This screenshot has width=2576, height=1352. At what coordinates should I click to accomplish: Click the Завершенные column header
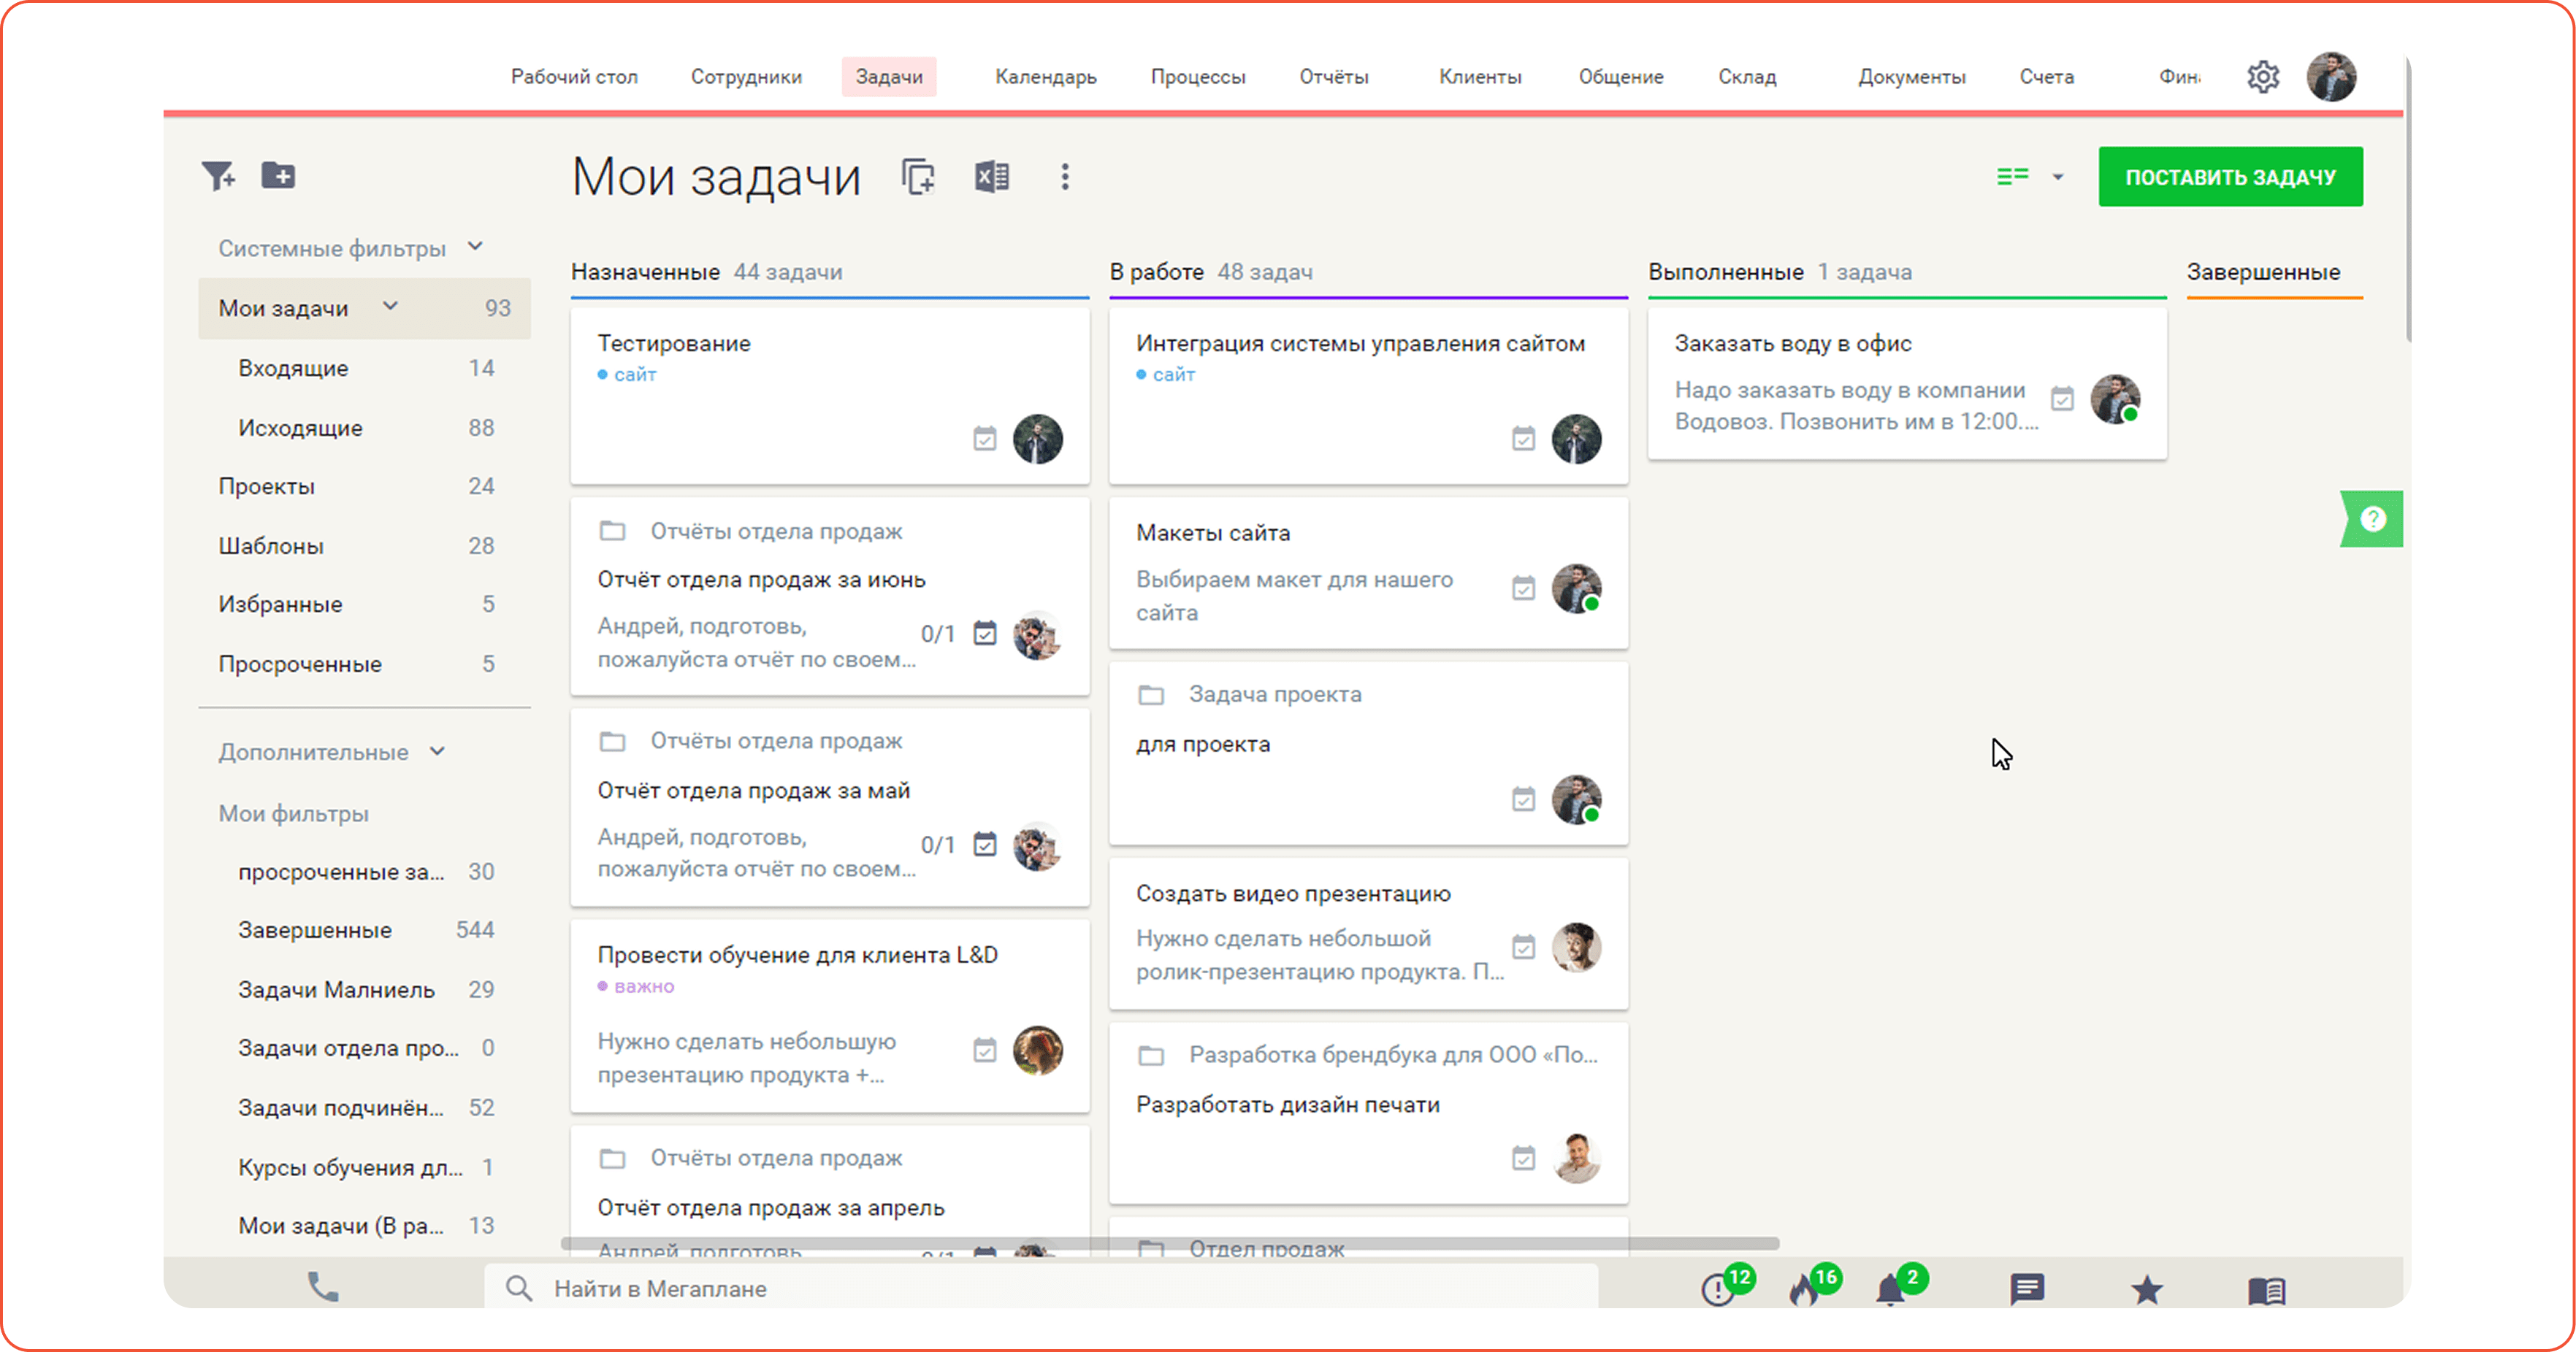click(x=2263, y=272)
